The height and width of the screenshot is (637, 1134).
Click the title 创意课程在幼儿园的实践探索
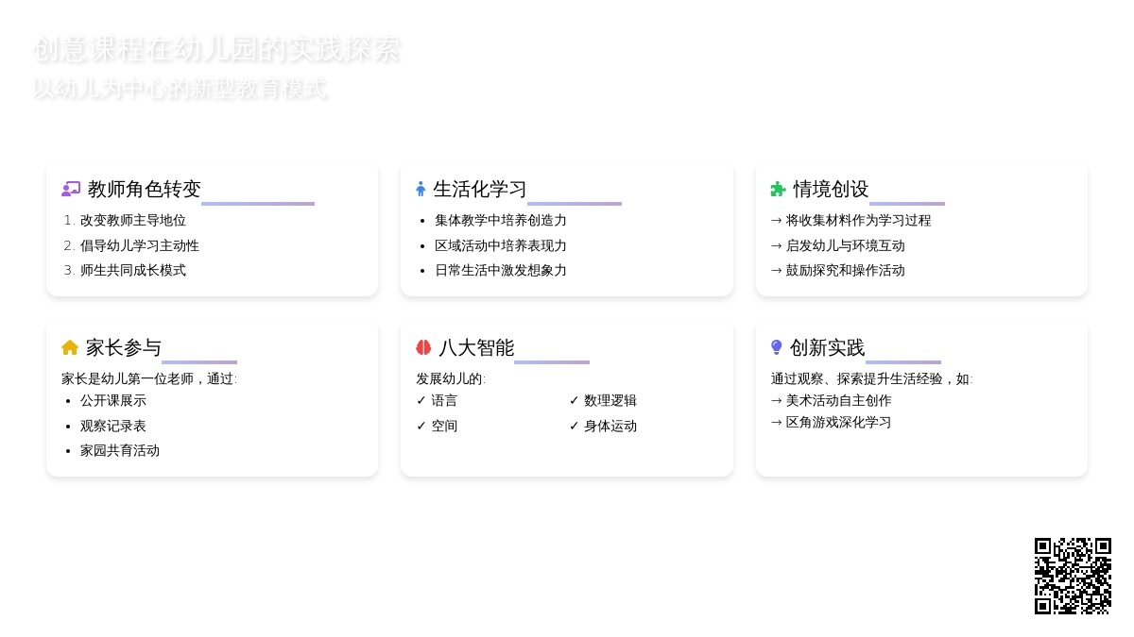click(217, 49)
